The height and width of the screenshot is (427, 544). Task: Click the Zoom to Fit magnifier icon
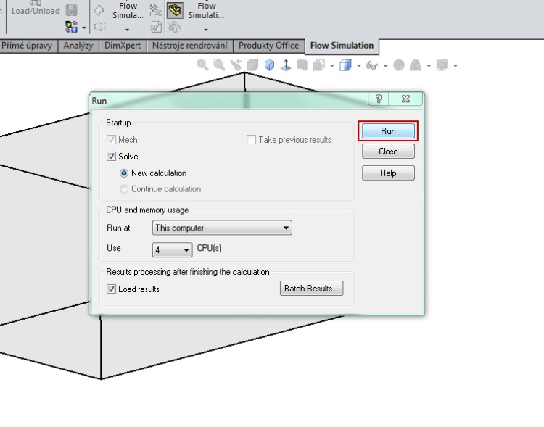click(x=202, y=65)
